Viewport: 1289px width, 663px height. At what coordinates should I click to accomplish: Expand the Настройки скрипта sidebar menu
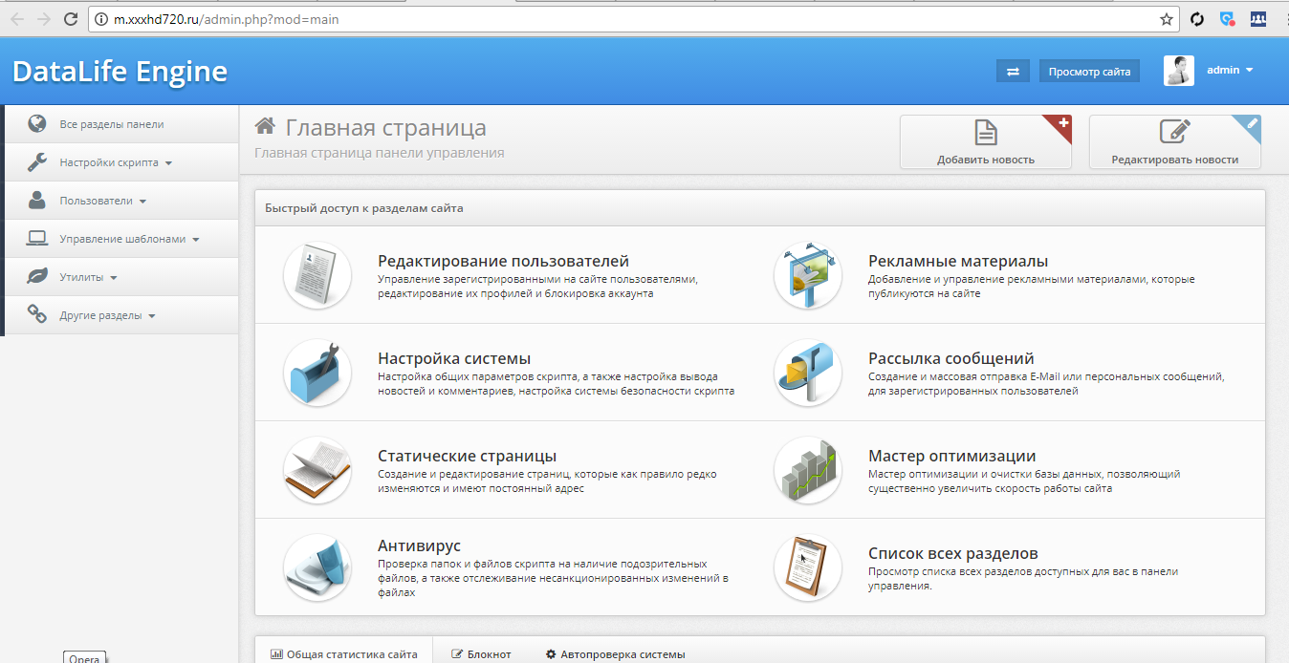115,162
